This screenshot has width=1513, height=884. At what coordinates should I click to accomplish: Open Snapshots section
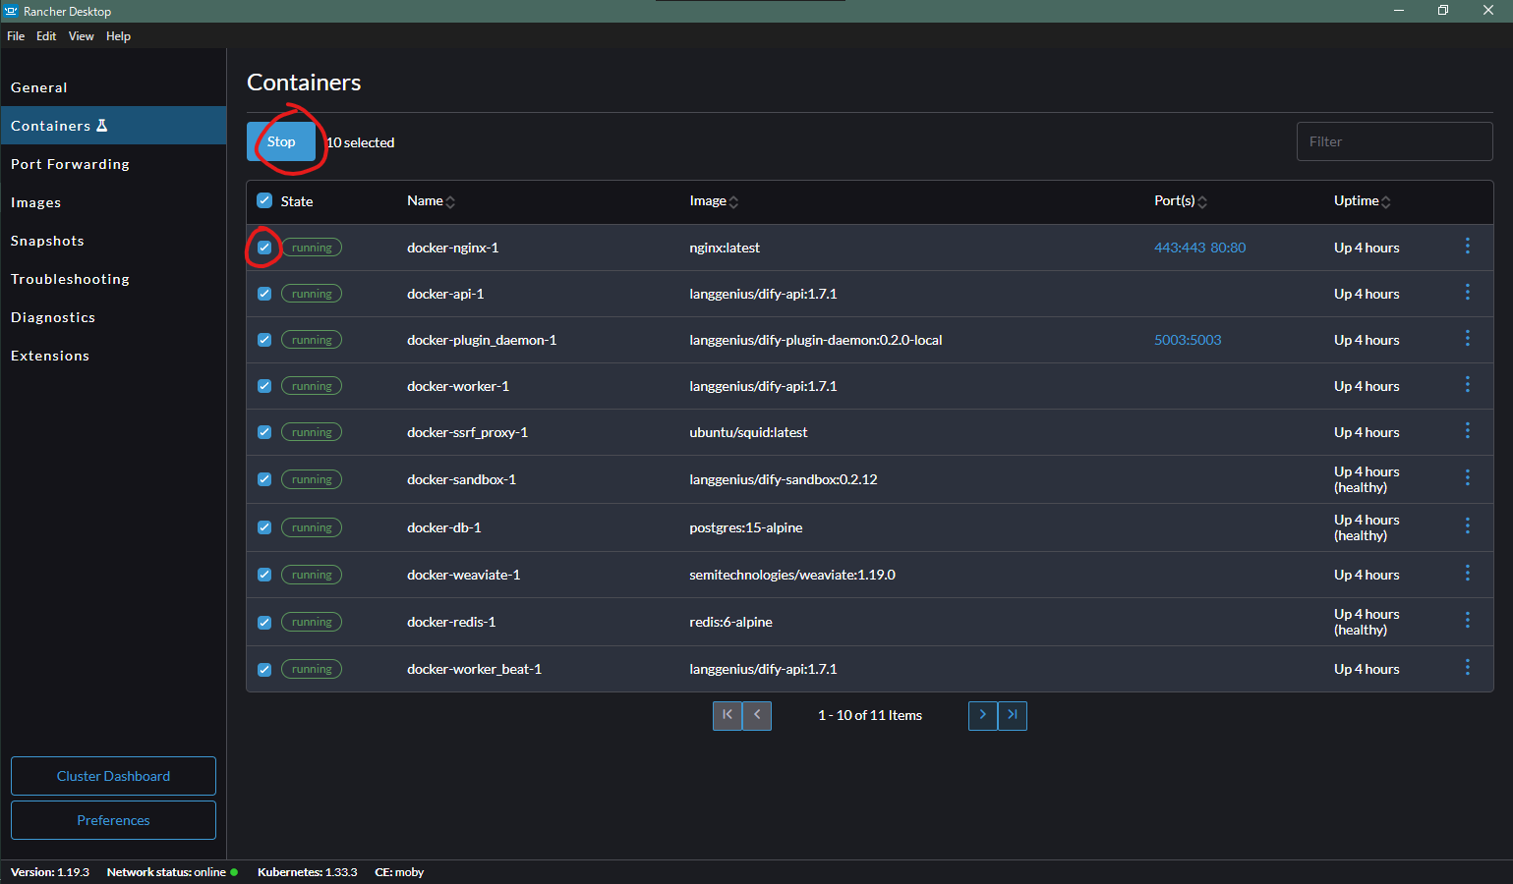113,241
